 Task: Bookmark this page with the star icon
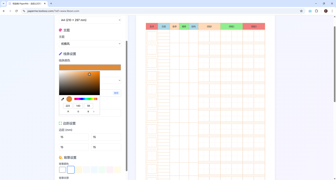pos(301,11)
